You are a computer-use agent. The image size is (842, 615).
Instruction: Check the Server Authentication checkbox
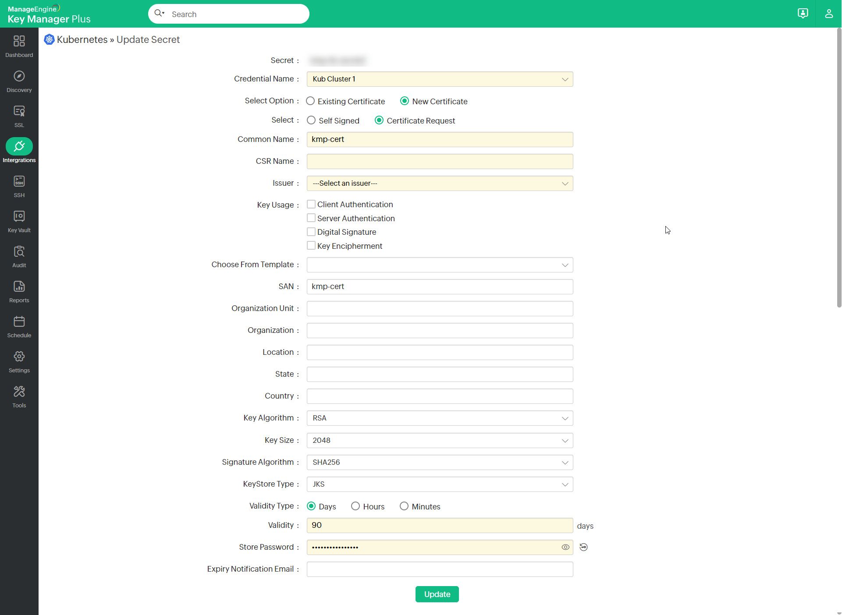pos(311,218)
